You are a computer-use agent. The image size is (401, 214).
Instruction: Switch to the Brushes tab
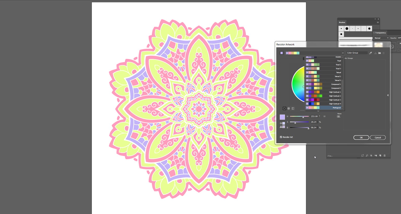[342, 22]
